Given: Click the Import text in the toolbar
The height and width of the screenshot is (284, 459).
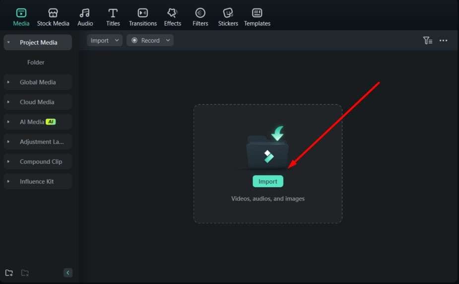Looking at the screenshot, I should click(100, 40).
